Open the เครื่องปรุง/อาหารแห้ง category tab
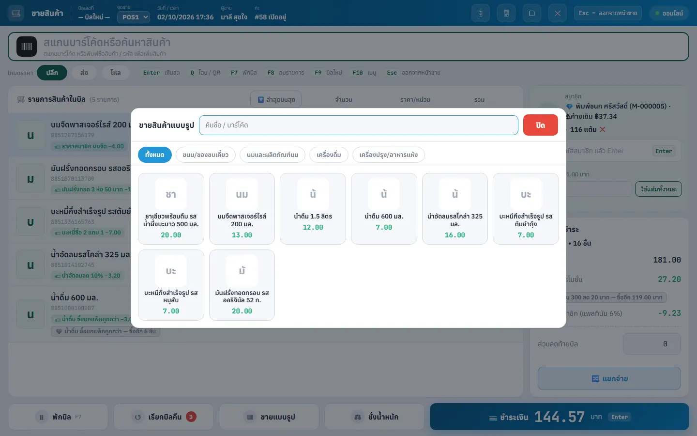Screen dimensions: 697x436 pos(389,155)
